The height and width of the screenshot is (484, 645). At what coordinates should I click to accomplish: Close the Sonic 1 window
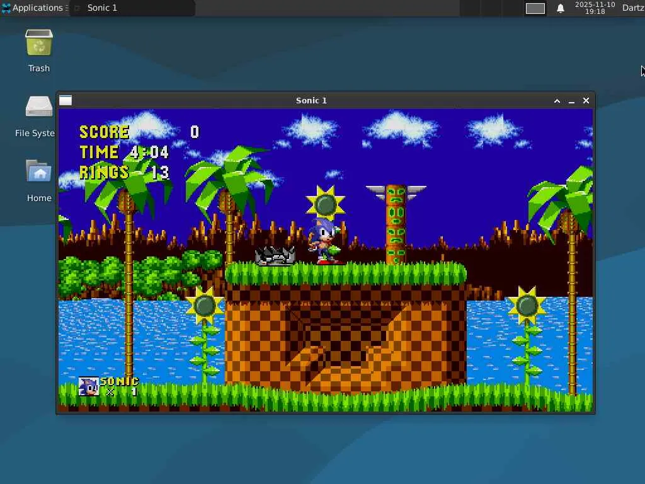point(586,101)
